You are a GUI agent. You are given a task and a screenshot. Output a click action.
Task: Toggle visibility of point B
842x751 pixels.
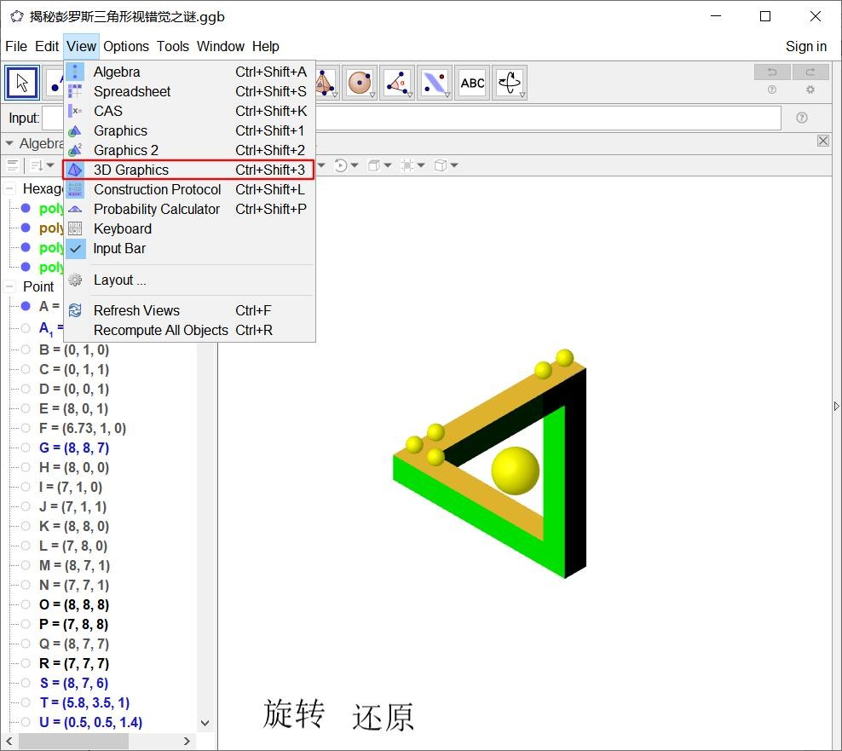click(26, 350)
